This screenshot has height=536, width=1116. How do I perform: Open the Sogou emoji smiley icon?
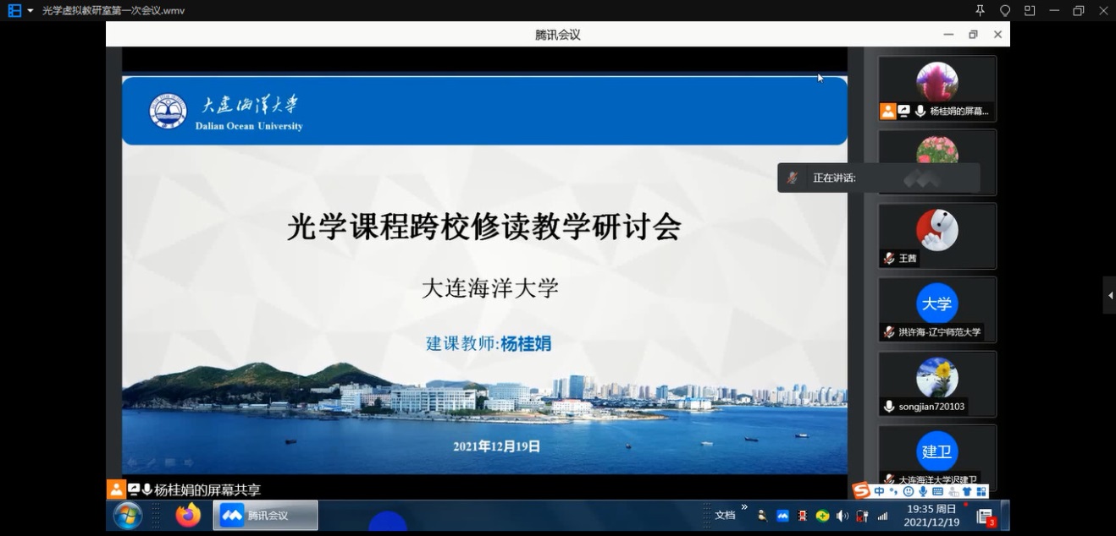909,491
